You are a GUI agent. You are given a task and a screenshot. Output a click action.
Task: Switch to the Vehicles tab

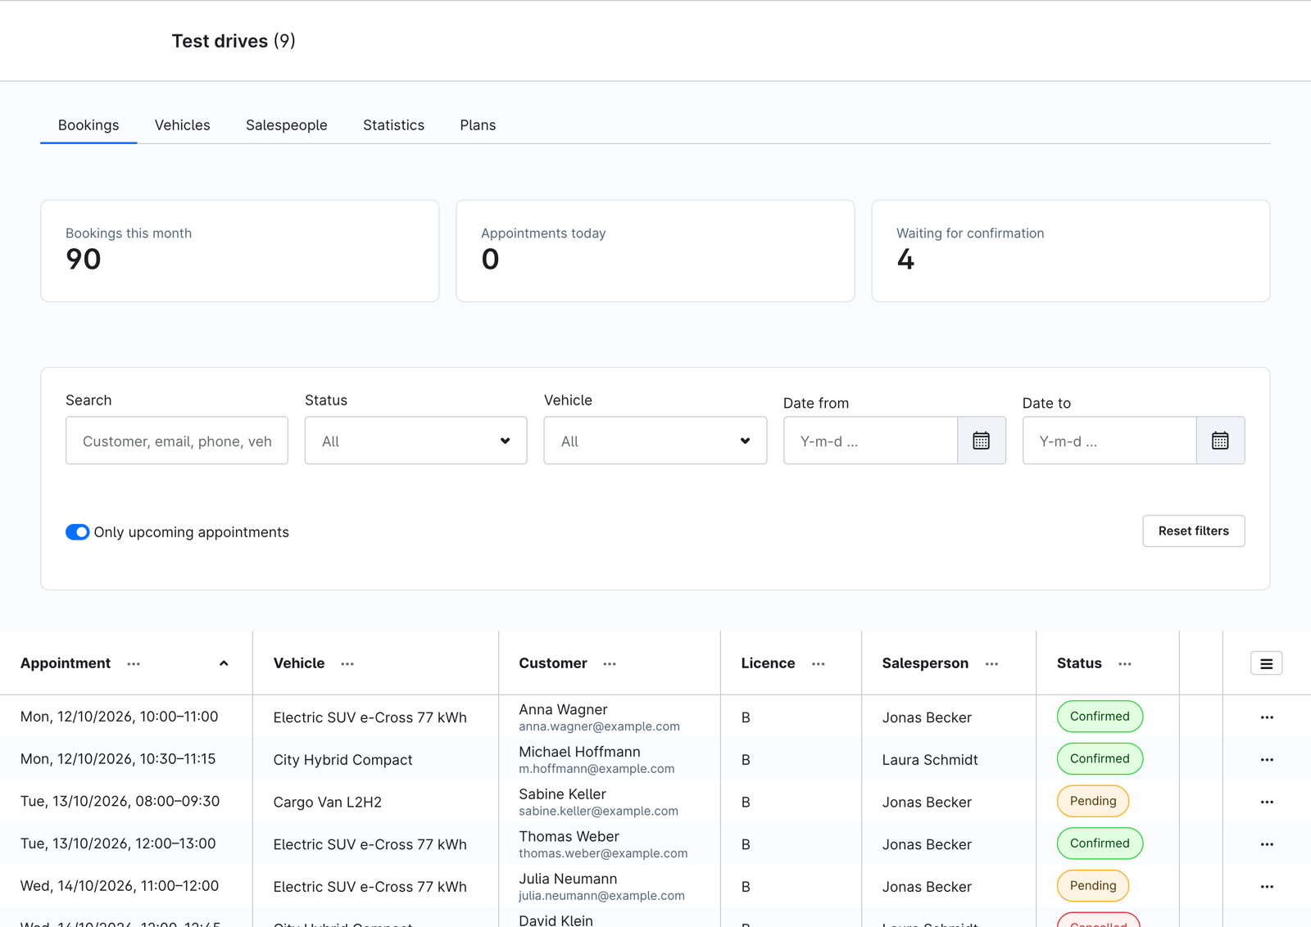tap(183, 125)
